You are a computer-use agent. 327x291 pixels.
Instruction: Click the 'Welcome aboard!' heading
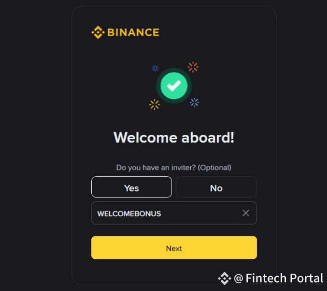(174, 138)
